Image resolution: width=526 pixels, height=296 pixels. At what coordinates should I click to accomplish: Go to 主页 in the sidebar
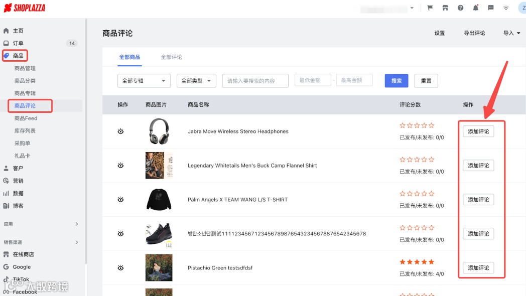click(18, 31)
